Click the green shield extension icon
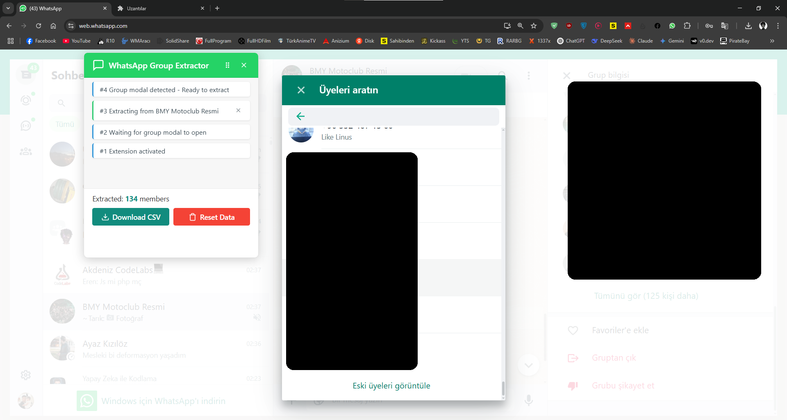The height and width of the screenshot is (420, 787). click(554, 26)
